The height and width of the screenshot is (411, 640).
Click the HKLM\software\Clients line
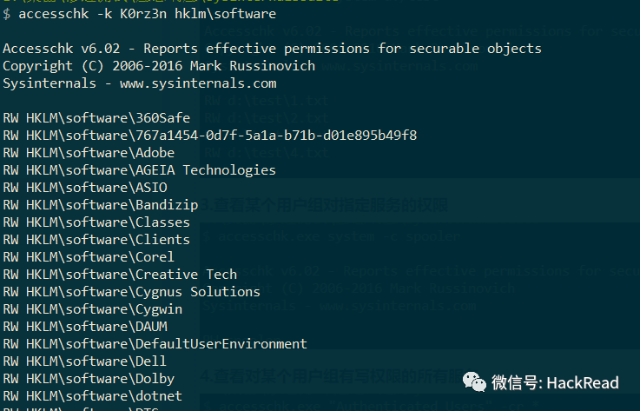pos(96,240)
